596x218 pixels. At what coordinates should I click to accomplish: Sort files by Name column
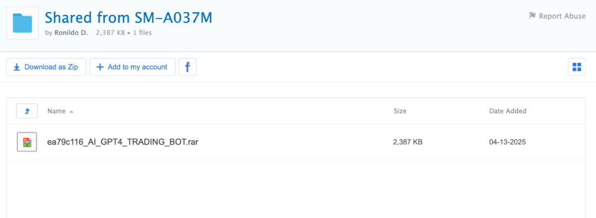pos(56,111)
